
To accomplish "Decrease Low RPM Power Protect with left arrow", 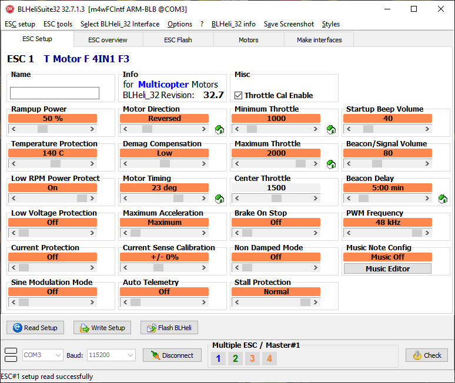I will 14,199.
